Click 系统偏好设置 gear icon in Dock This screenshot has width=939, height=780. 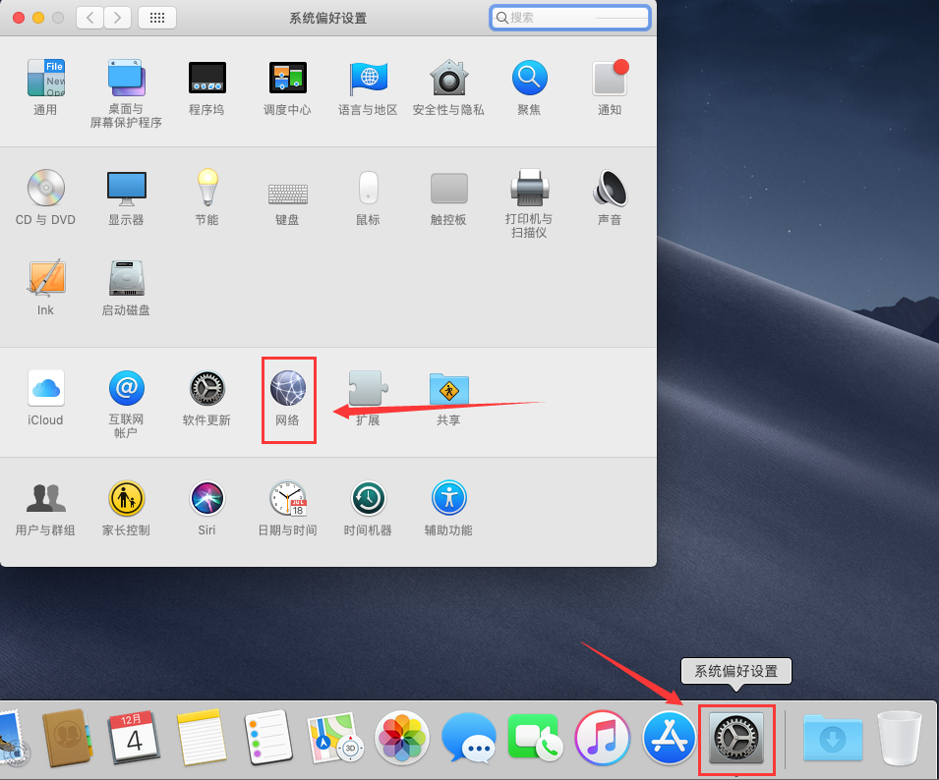click(x=736, y=738)
